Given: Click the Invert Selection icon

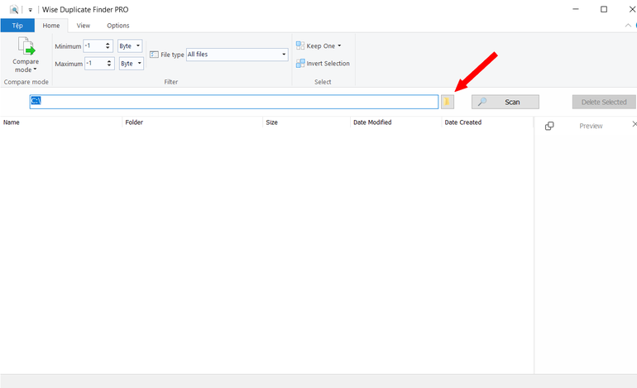Looking at the screenshot, I should coord(300,63).
